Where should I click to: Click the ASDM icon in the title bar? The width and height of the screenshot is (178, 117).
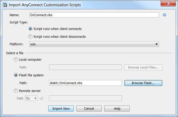(x=5, y=5)
